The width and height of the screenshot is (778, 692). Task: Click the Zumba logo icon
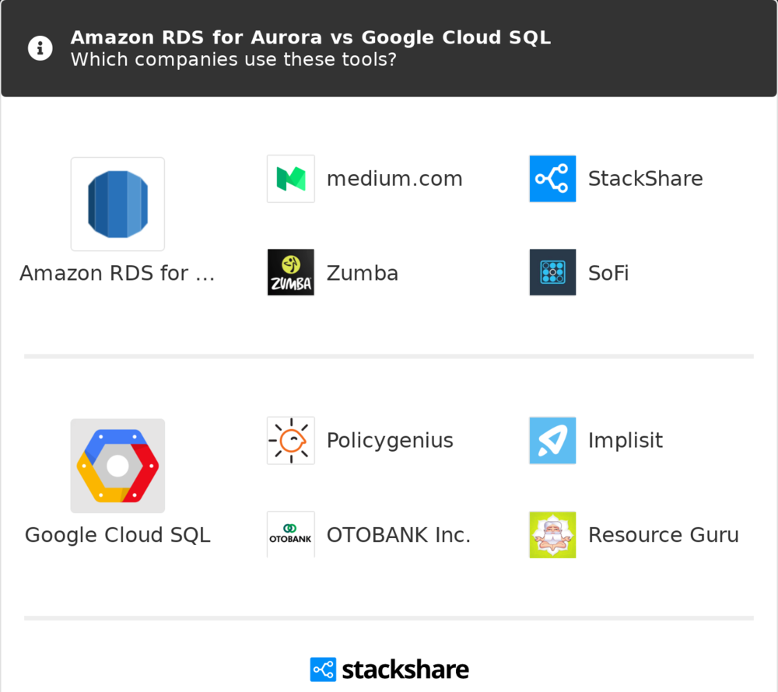(x=291, y=273)
